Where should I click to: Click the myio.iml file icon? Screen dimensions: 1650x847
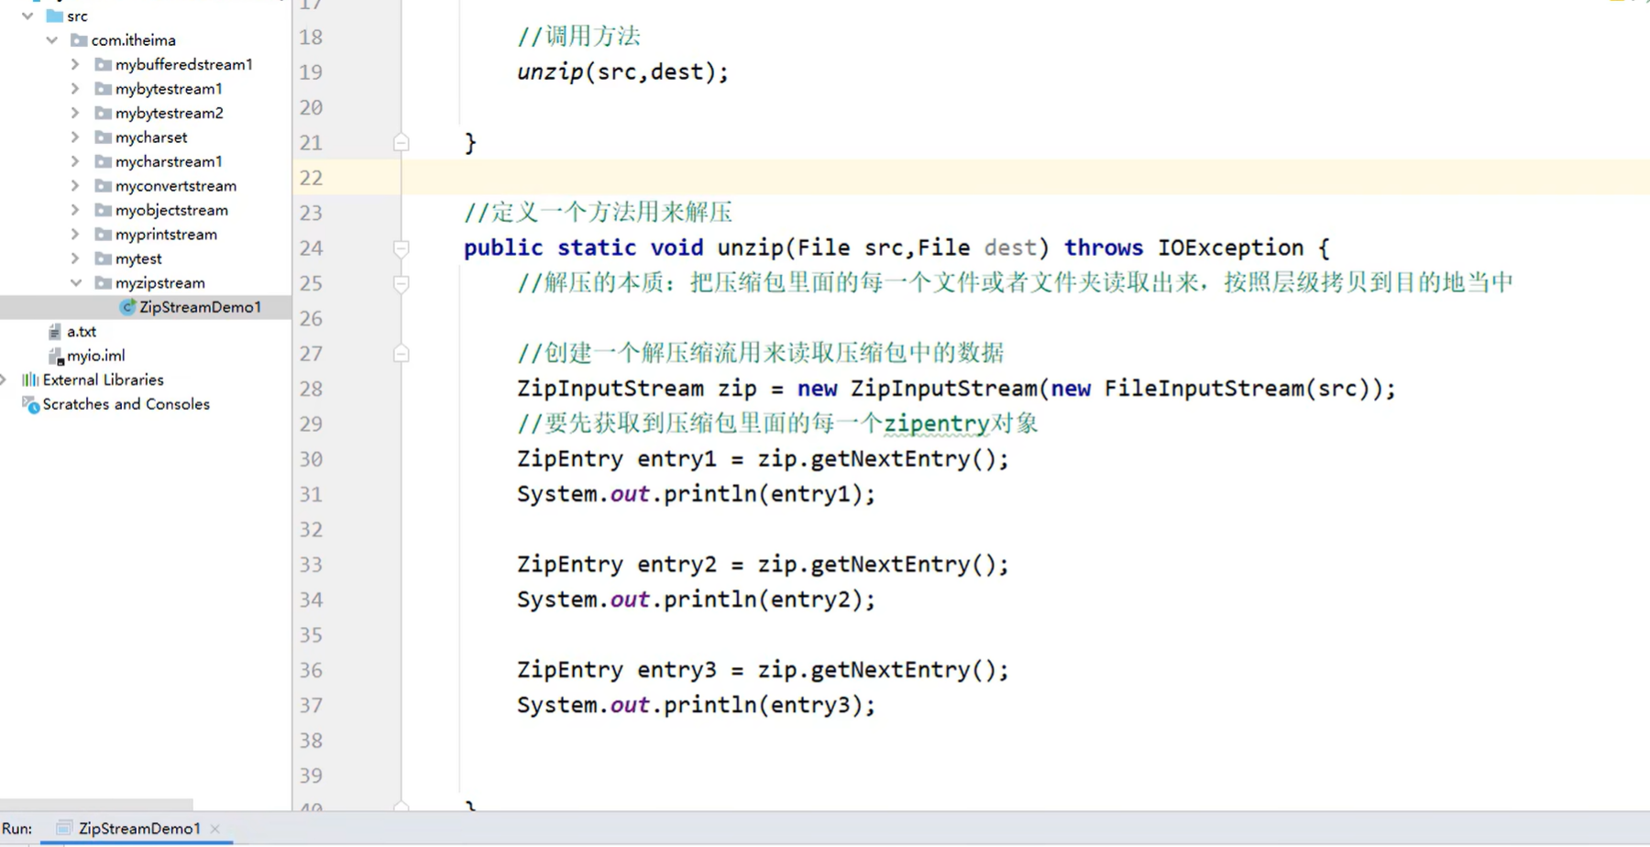57,356
